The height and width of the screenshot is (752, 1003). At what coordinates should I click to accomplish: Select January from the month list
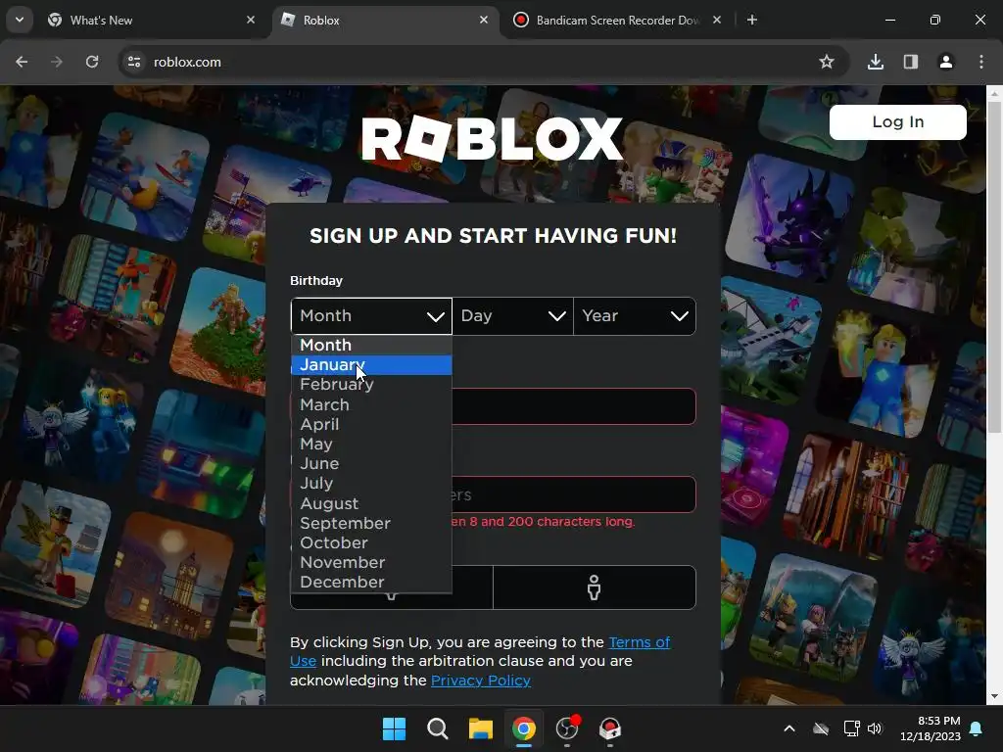click(x=371, y=365)
